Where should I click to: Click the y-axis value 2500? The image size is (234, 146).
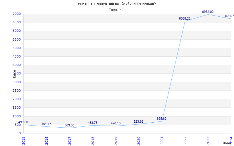[x=17, y=91]
